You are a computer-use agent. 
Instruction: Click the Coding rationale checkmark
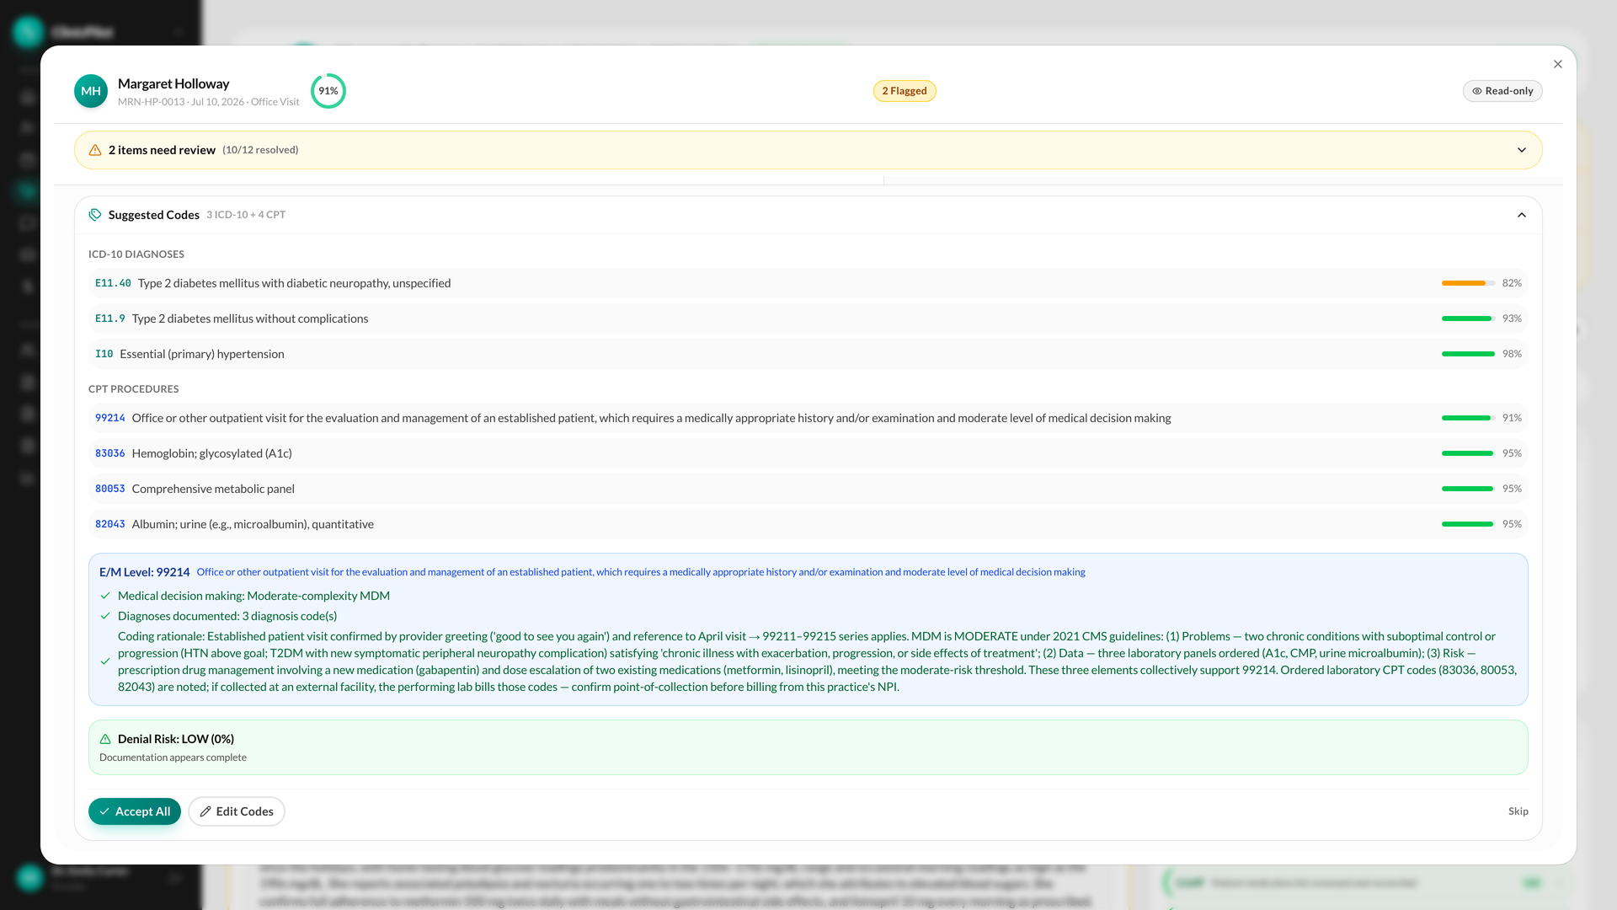click(105, 661)
